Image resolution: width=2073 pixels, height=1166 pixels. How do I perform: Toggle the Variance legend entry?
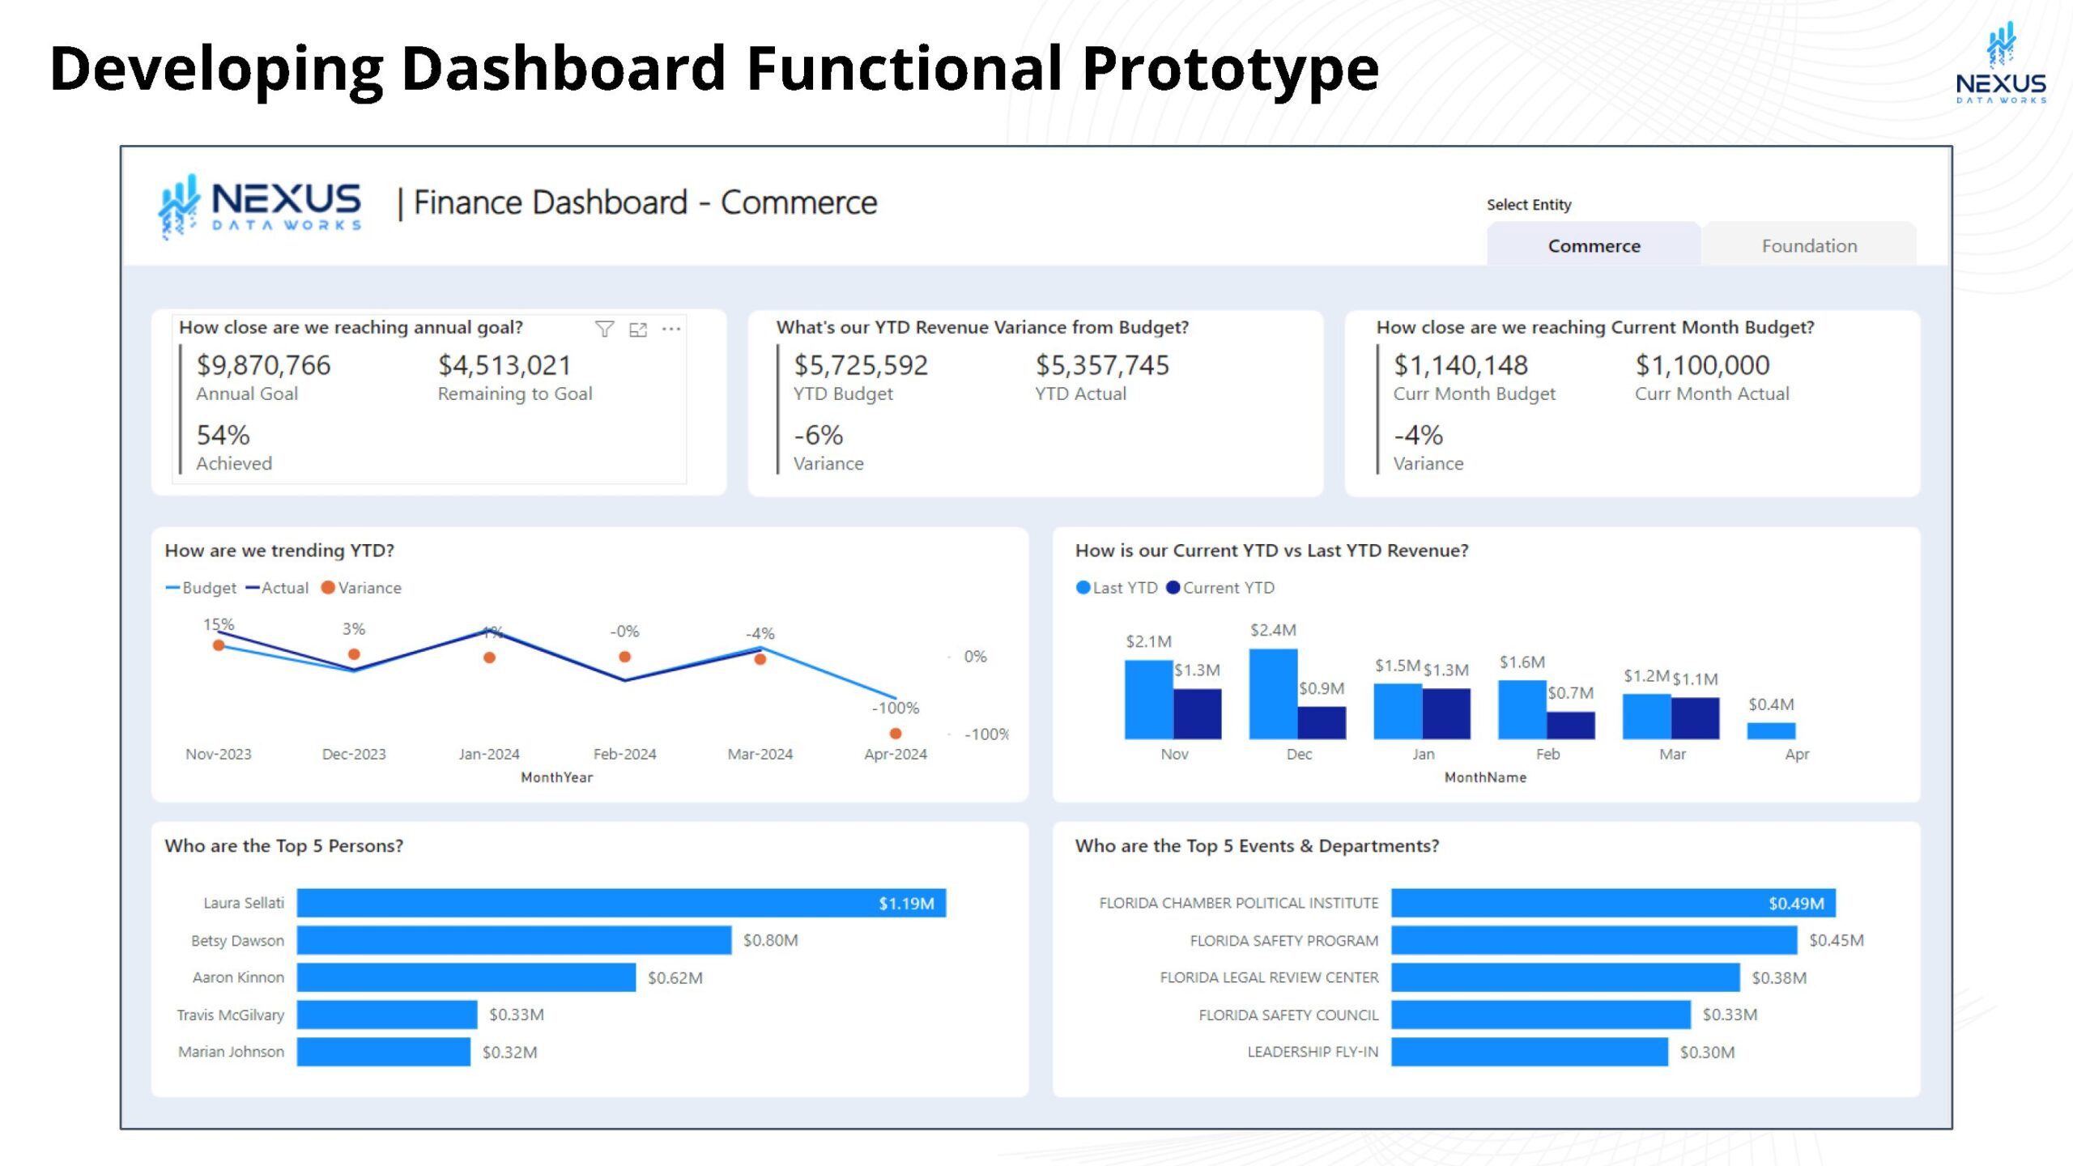pyautogui.click(x=361, y=588)
